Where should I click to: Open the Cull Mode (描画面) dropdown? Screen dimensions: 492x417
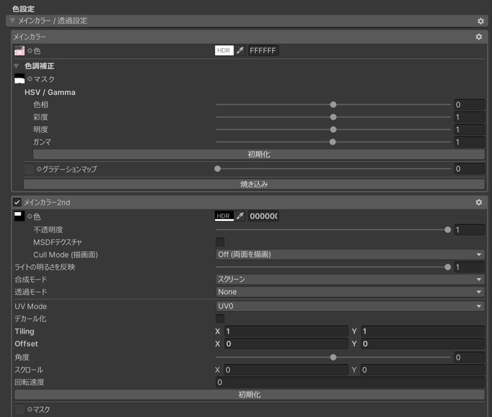(x=350, y=255)
